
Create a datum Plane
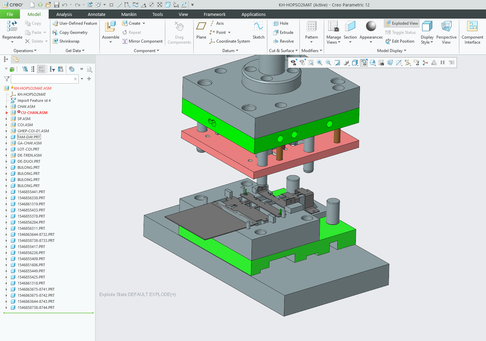point(201,30)
